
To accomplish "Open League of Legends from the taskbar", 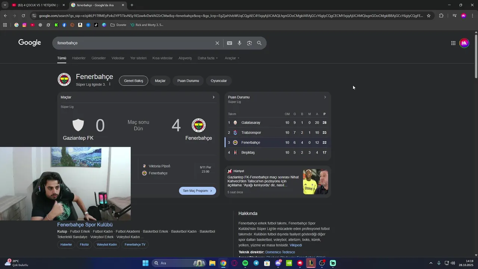I will click(x=311, y=263).
